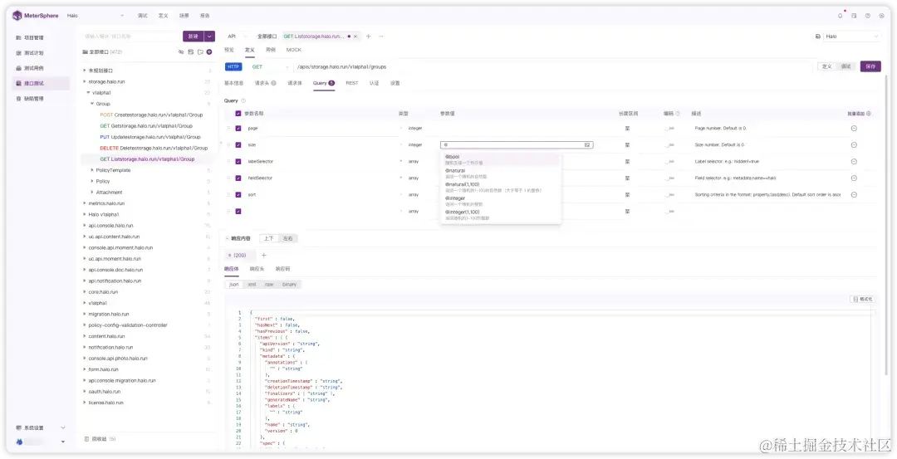Collapse the Group folder in the tree
The height and width of the screenshot is (459, 897).
pos(92,104)
